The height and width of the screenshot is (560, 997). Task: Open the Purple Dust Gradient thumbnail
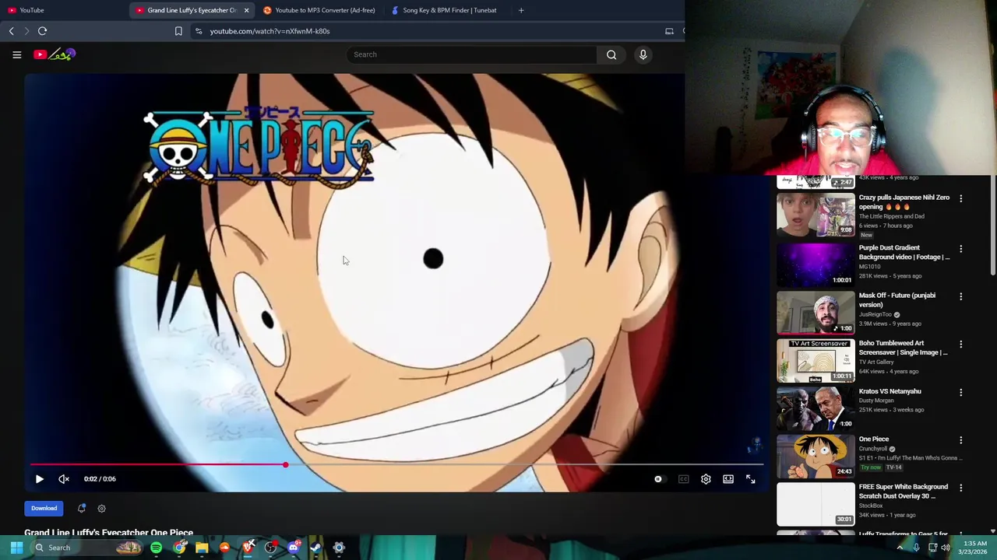tap(816, 264)
